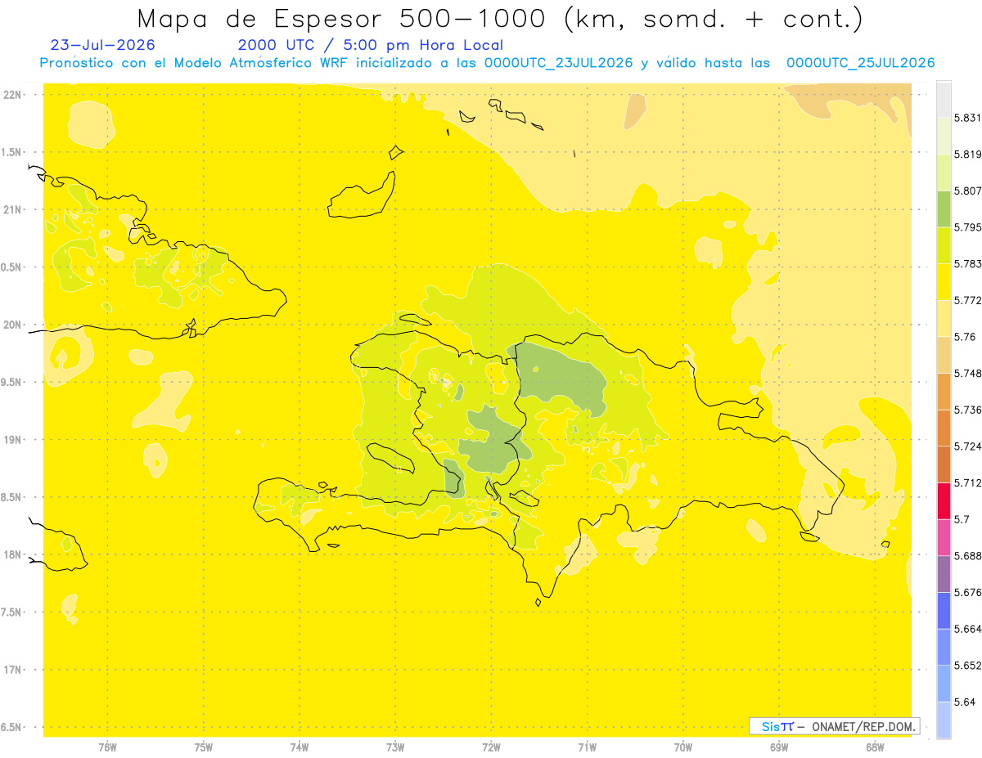Select legend value 5.64
Viewport: 982px width, 758px height.
tap(963, 702)
